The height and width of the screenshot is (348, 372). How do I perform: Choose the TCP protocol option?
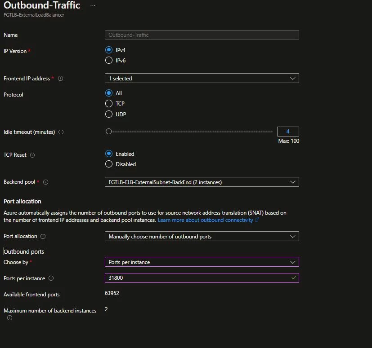coord(109,104)
